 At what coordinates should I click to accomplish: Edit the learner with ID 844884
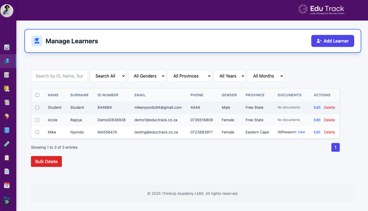point(317,108)
